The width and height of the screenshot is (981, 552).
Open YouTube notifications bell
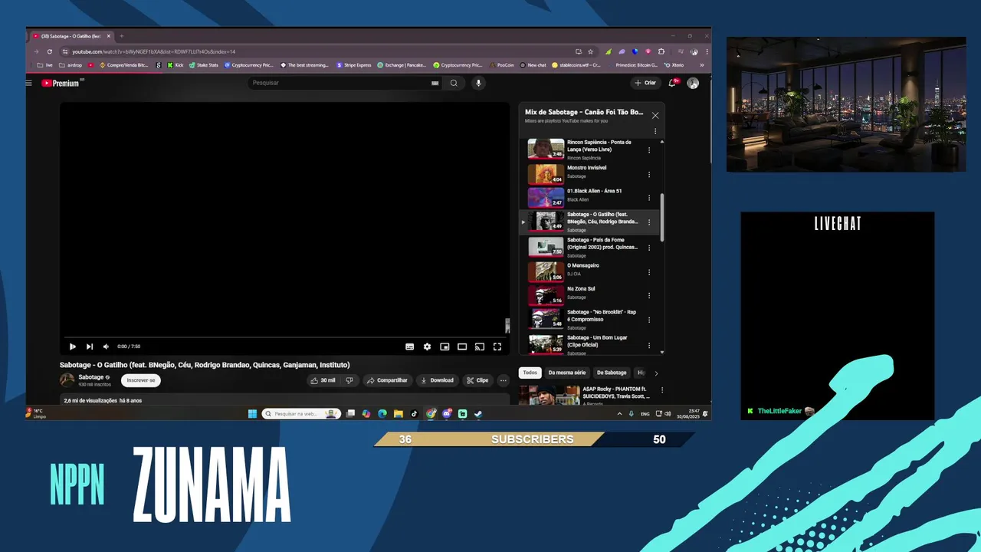[x=673, y=83]
